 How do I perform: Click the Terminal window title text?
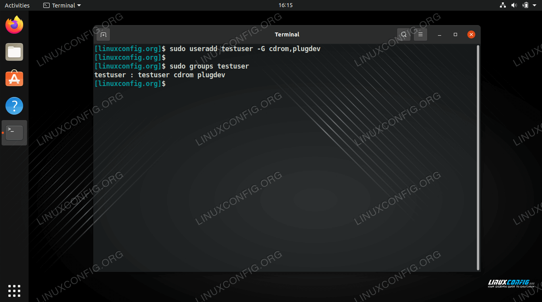pos(287,34)
